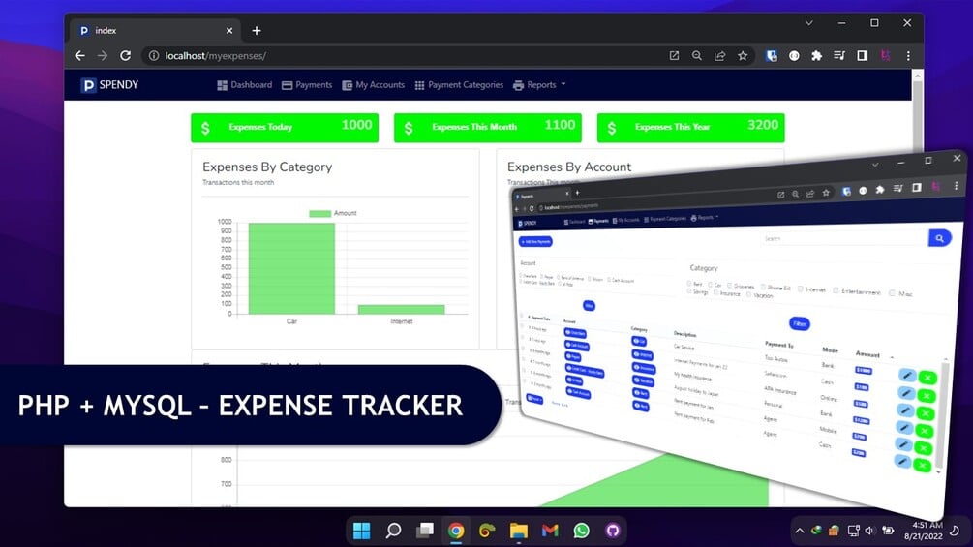Image resolution: width=973 pixels, height=547 pixels.
Task: Sort by the Amount column header
Action: click(x=867, y=354)
